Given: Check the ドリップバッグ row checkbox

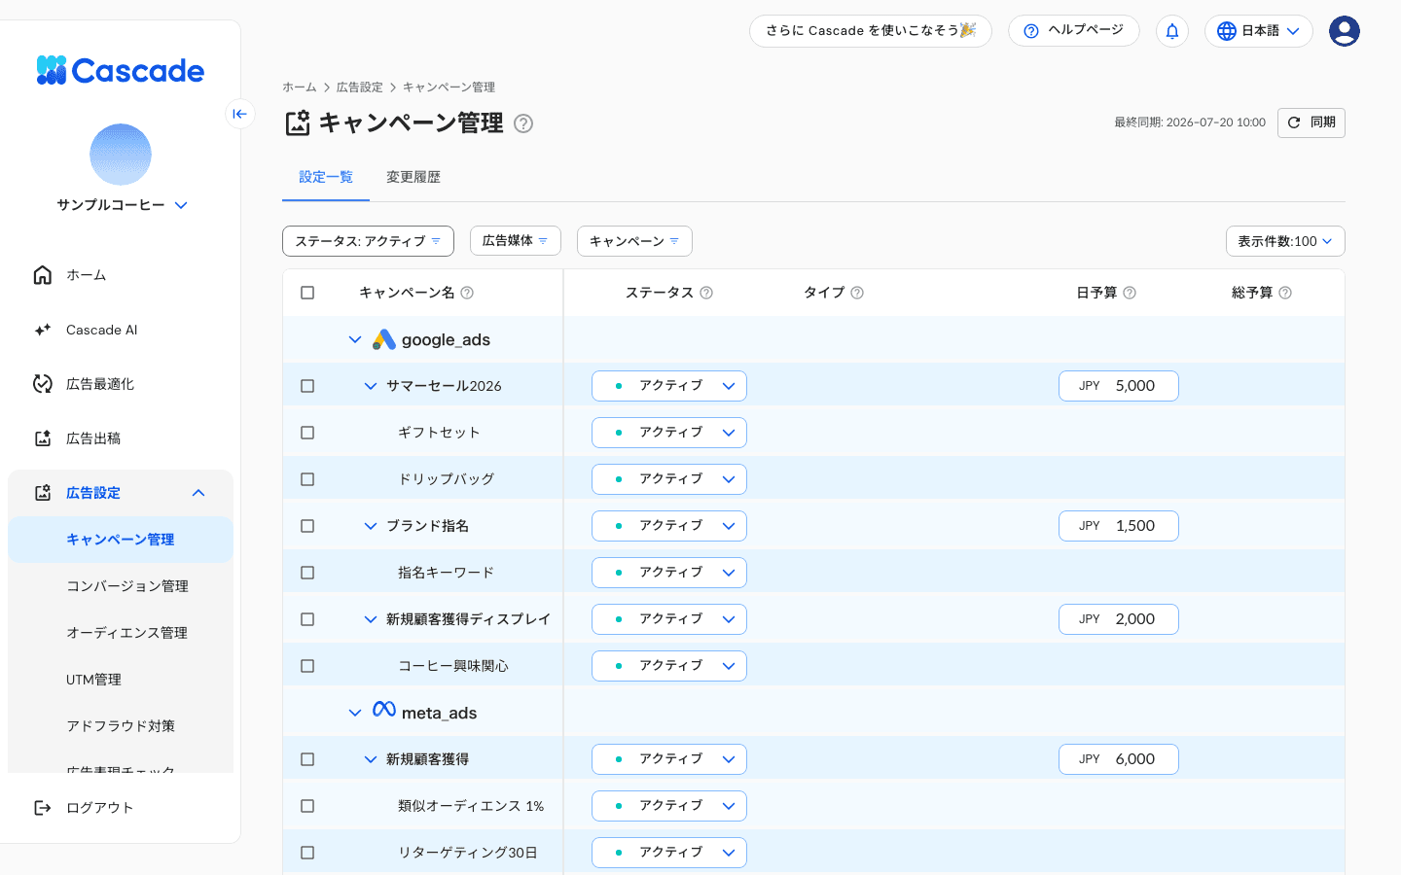Looking at the screenshot, I should (307, 479).
